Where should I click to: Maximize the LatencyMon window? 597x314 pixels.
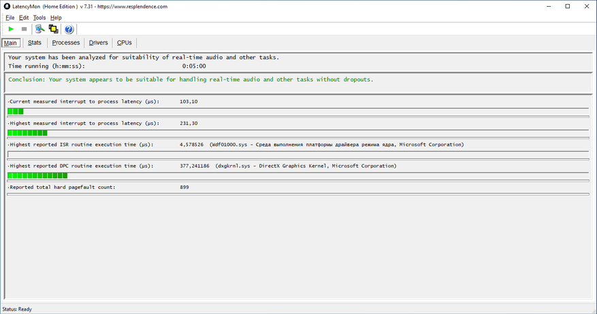click(567, 6)
